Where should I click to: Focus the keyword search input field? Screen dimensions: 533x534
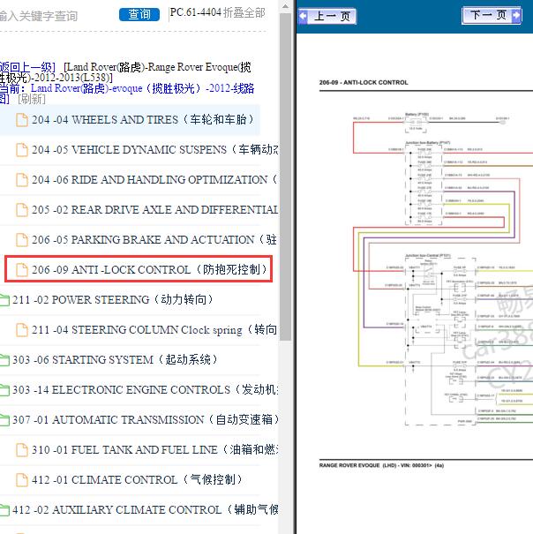39,16
